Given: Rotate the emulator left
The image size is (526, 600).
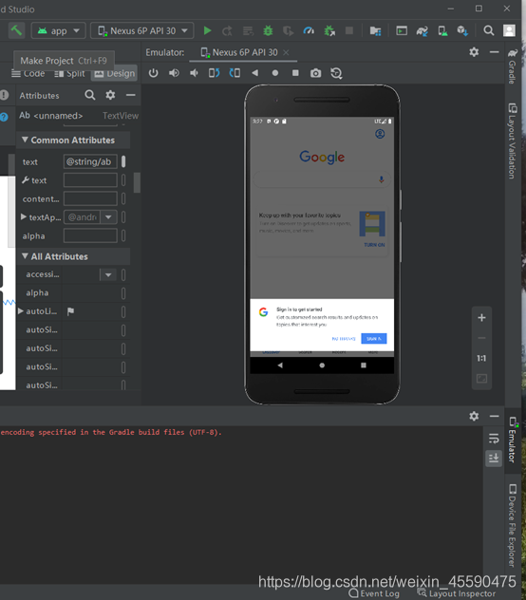Looking at the screenshot, I should point(214,73).
